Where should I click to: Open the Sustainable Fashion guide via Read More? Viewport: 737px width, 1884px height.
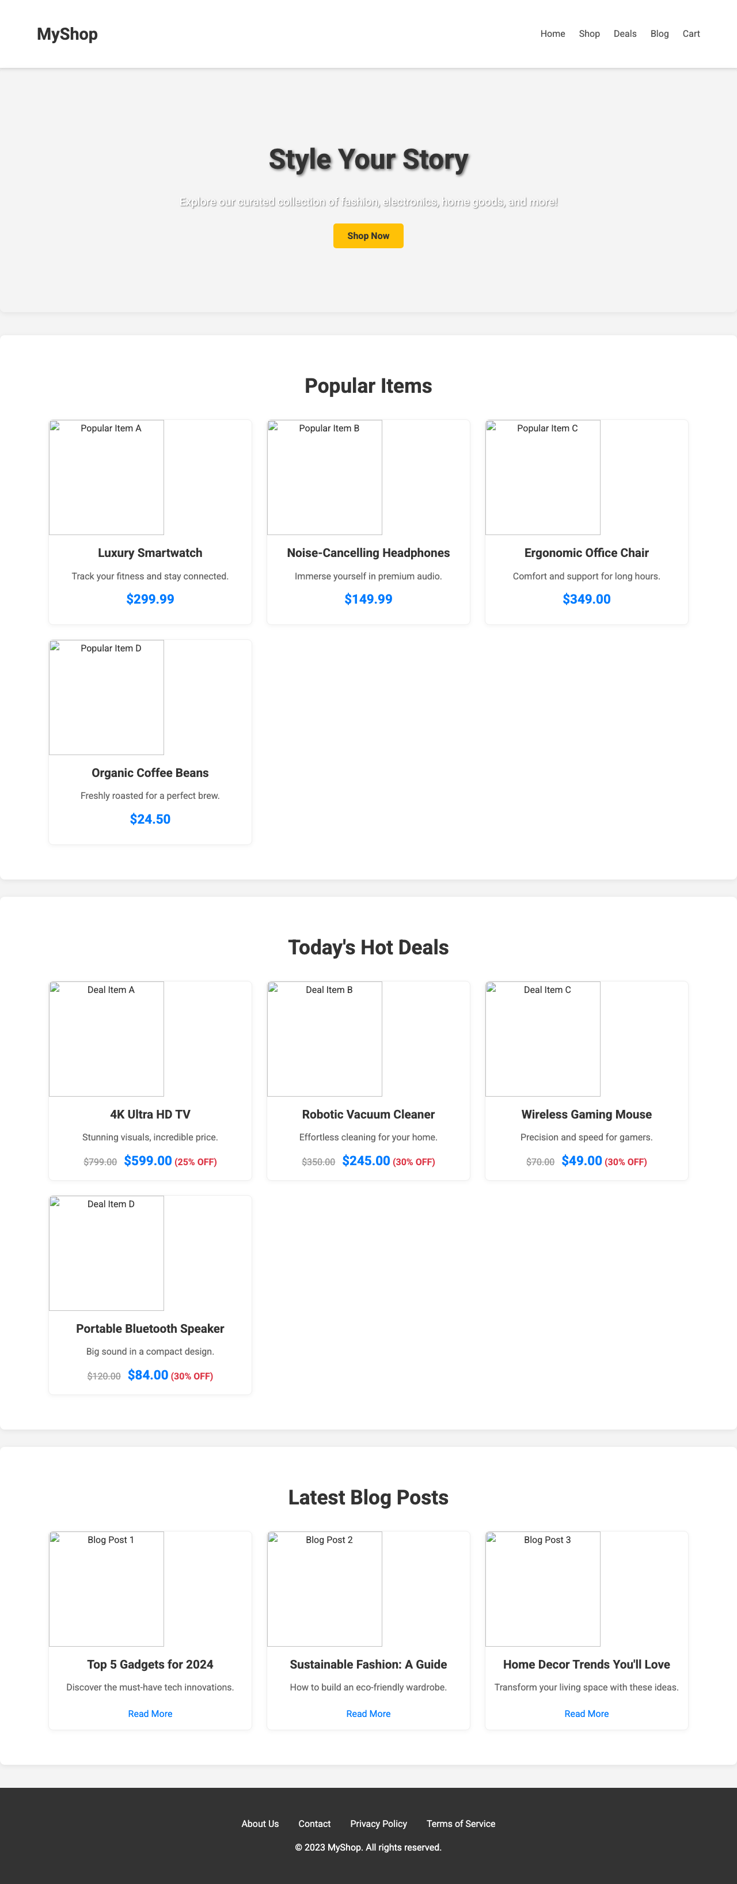(368, 1714)
